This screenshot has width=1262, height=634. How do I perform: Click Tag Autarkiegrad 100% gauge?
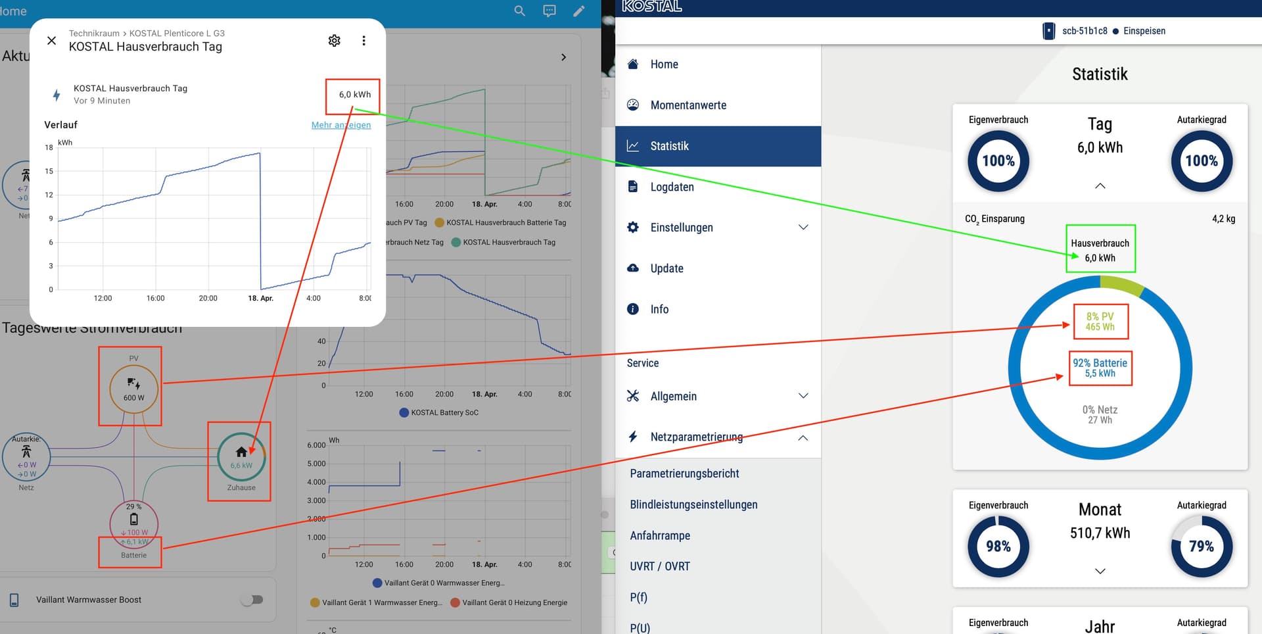tap(1202, 161)
